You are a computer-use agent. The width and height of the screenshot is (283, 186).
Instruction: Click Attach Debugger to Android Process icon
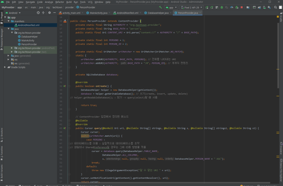pos(237,7)
